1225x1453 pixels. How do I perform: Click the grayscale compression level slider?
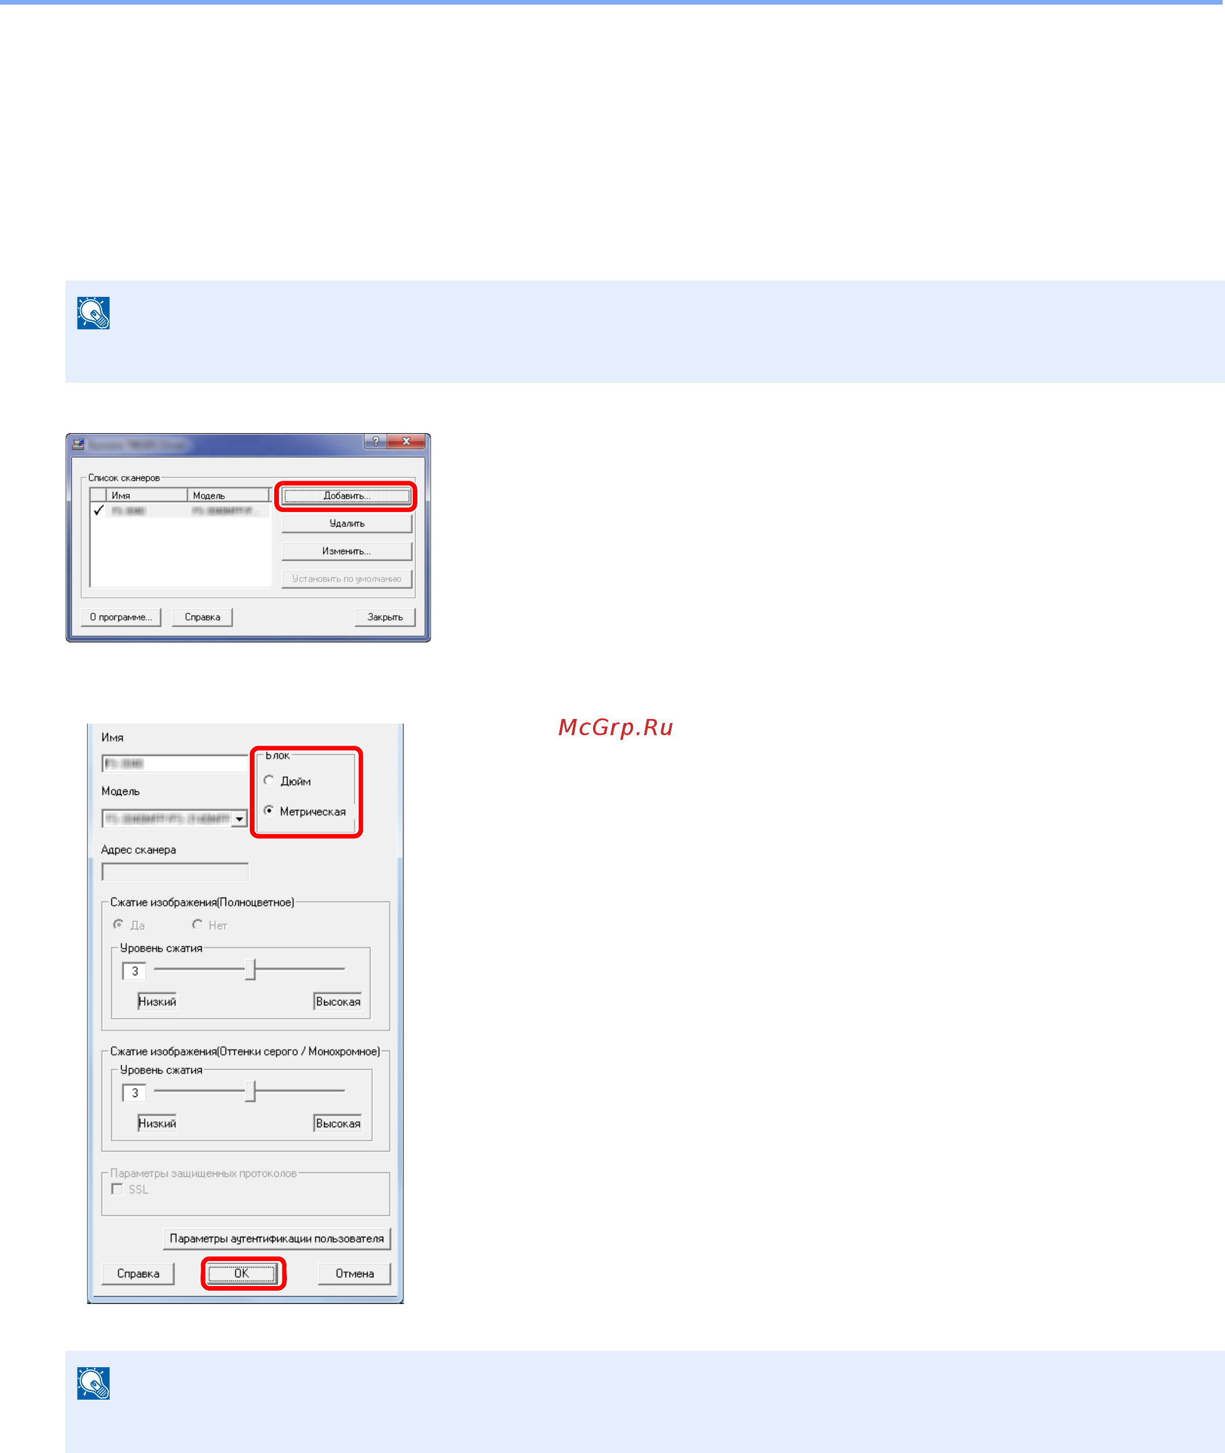tap(249, 1091)
